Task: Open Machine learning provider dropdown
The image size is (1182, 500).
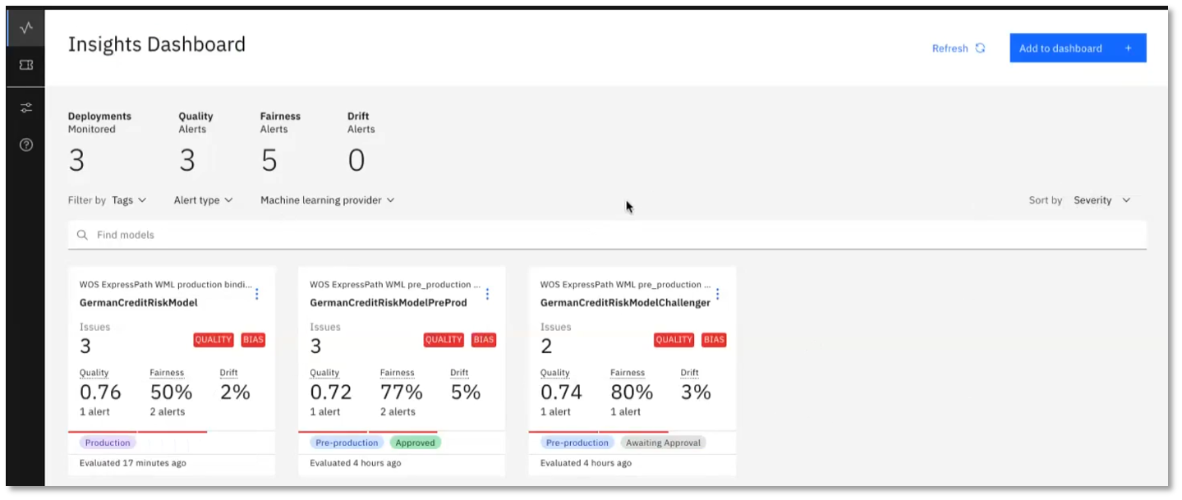Action: (x=327, y=200)
